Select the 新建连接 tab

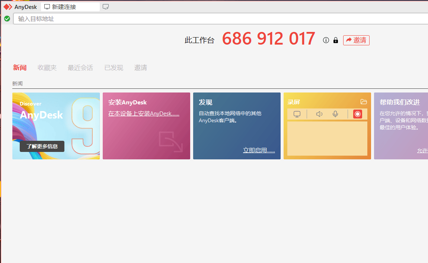point(70,7)
